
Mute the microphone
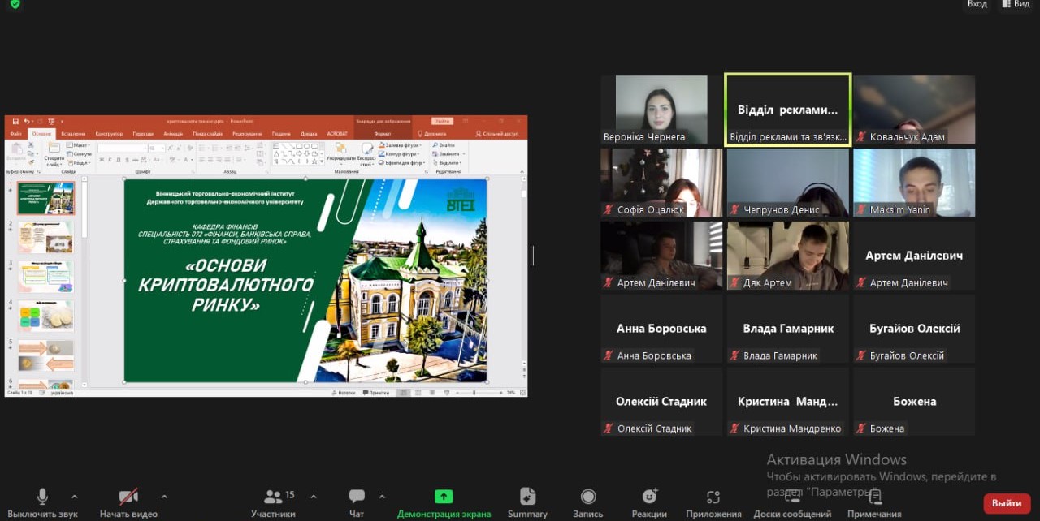click(x=42, y=497)
